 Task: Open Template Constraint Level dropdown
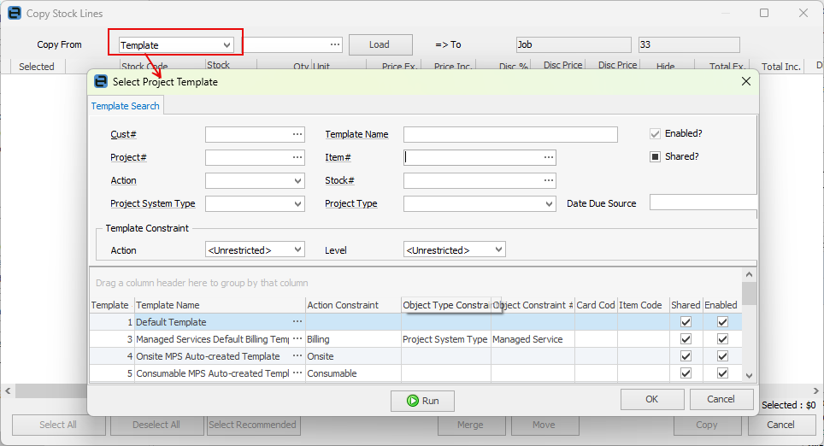pos(498,249)
